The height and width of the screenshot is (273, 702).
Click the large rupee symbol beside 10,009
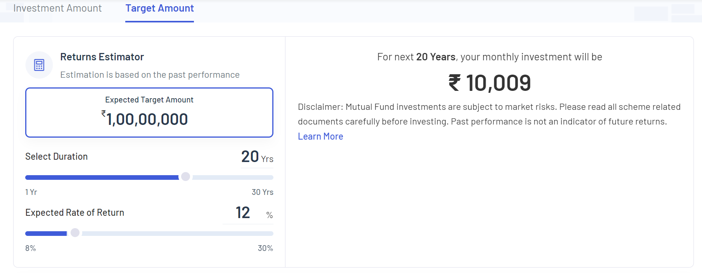(x=455, y=83)
